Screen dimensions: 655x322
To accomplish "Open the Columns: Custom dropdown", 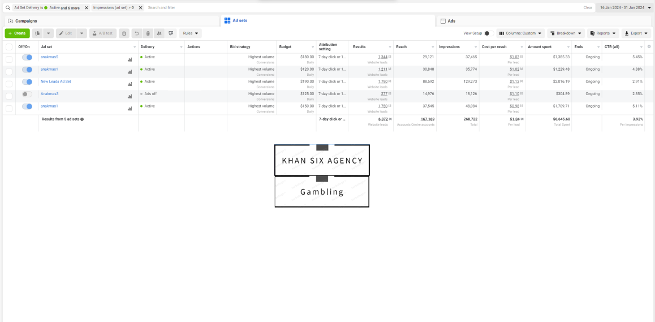I will point(520,33).
